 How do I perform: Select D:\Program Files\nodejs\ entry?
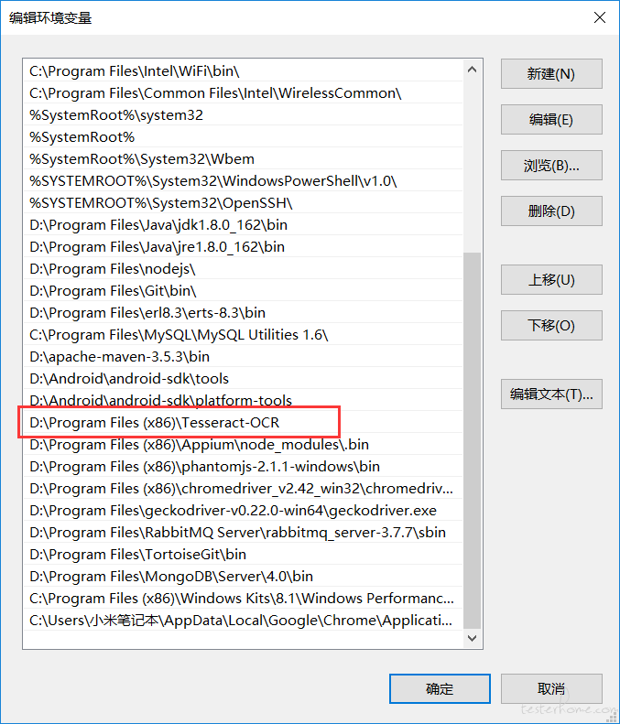click(x=243, y=269)
